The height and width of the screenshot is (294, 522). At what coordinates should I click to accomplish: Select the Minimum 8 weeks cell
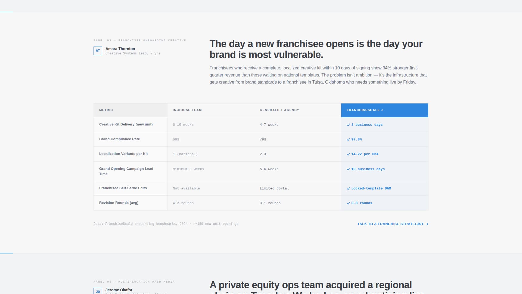(211, 171)
